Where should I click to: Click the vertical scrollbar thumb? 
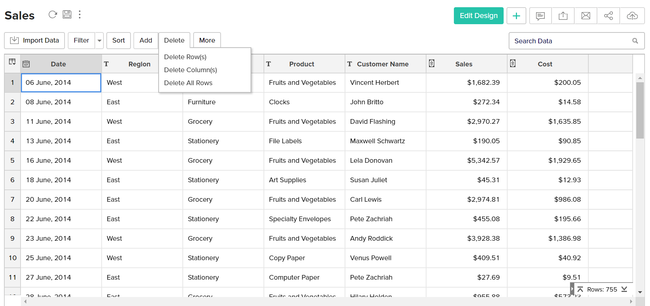click(x=640, y=110)
